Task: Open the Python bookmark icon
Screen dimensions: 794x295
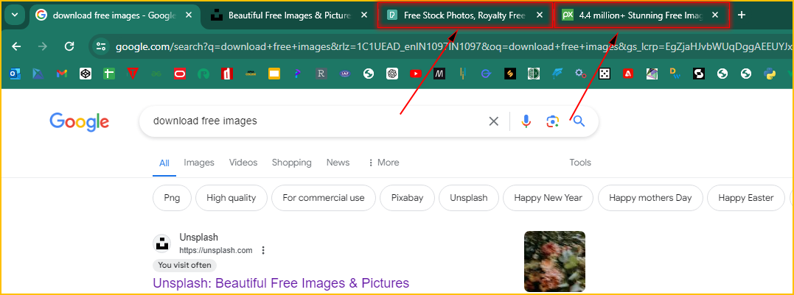Action: (x=769, y=74)
